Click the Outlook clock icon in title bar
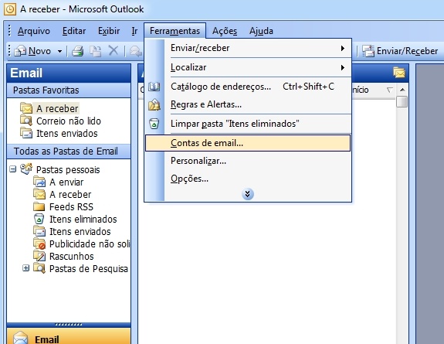 tap(9, 9)
